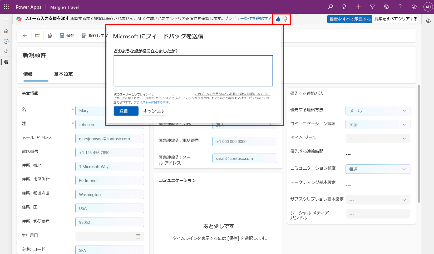Screen dimensions: 434x254
Task: Click the 保存 save button
Action: [67, 35]
